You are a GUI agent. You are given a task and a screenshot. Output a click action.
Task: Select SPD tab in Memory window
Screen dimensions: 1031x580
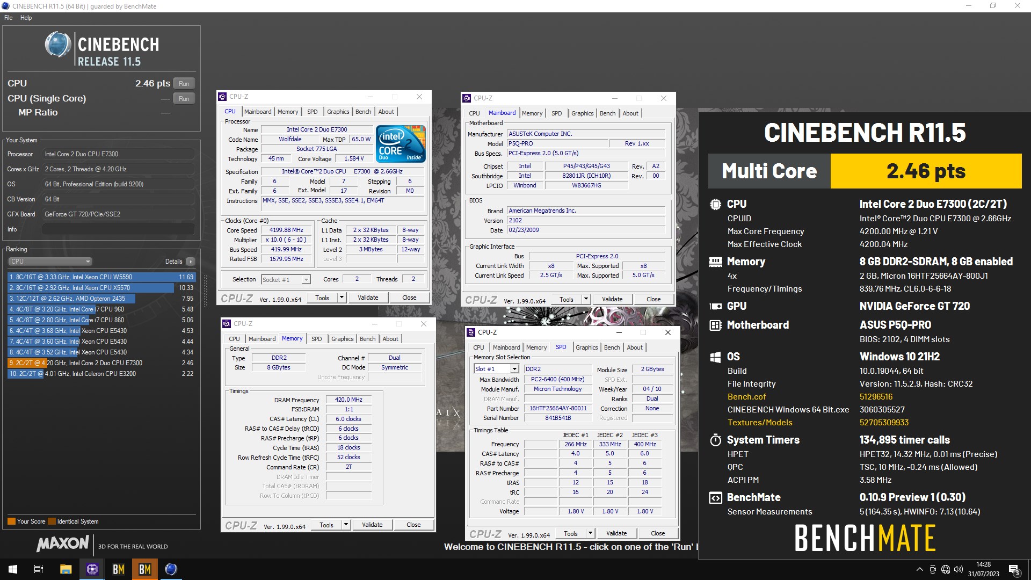point(316,339)
